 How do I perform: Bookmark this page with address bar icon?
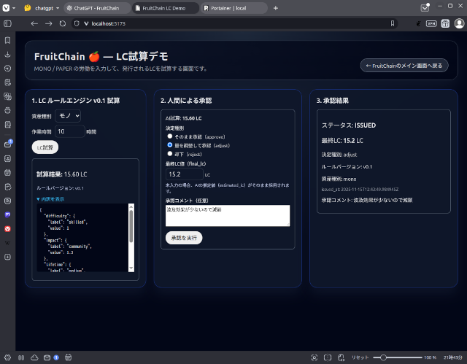pyautogui.click(x=393, y=23)
